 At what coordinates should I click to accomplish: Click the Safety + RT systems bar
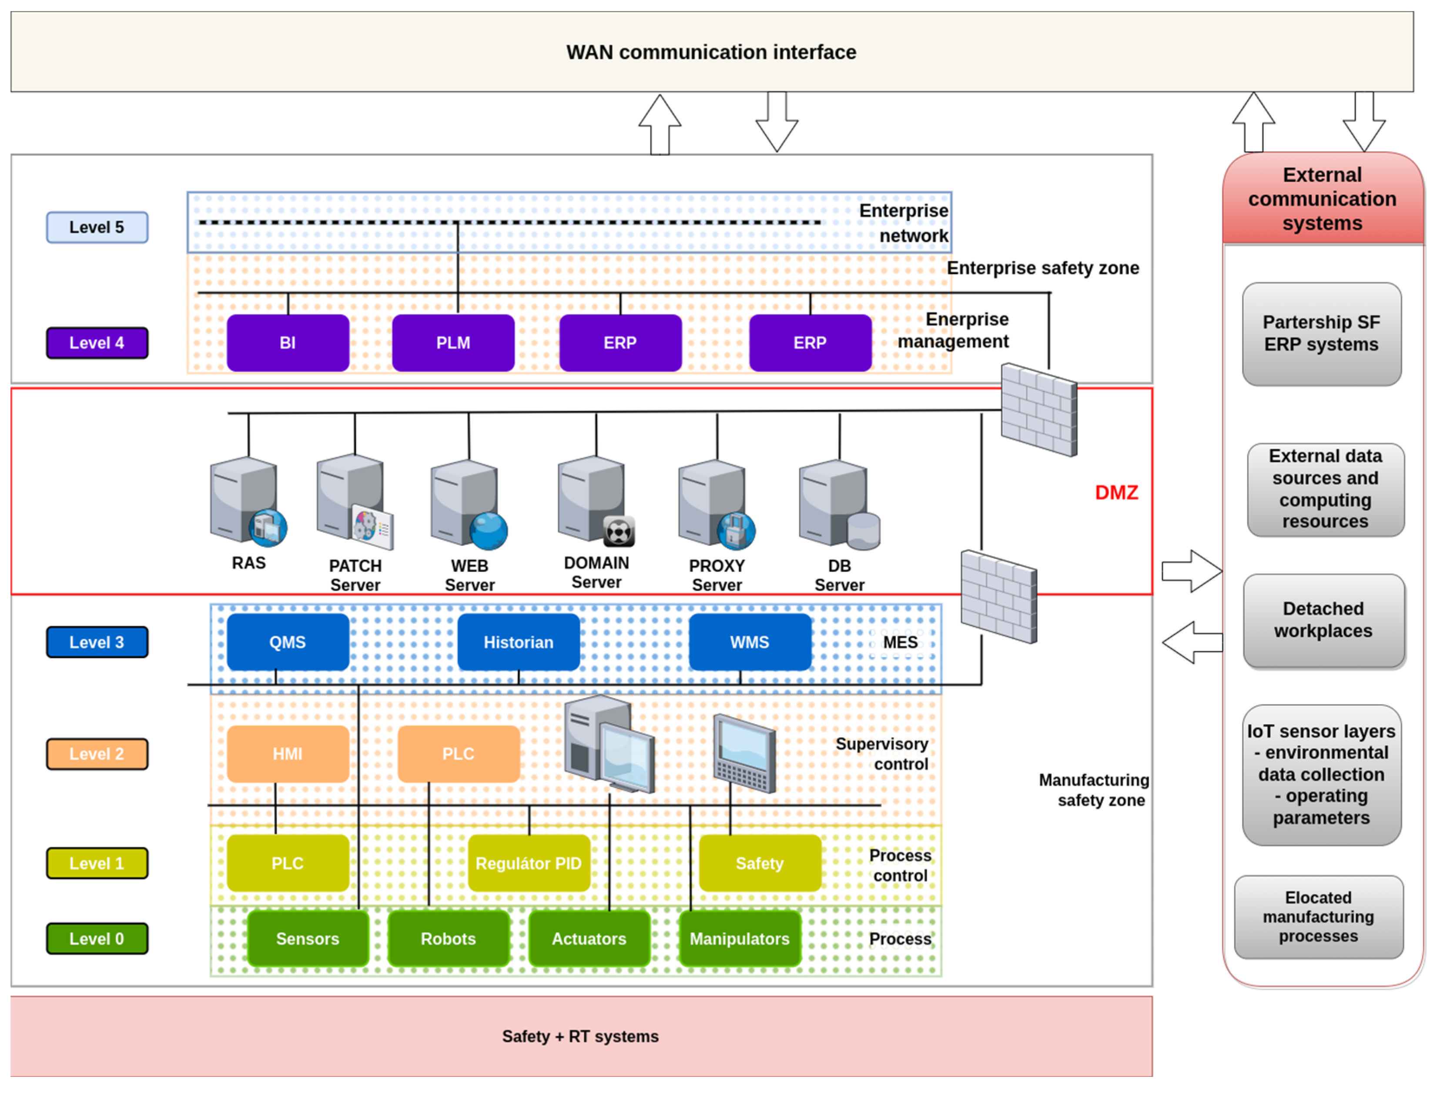[581, 1036]
